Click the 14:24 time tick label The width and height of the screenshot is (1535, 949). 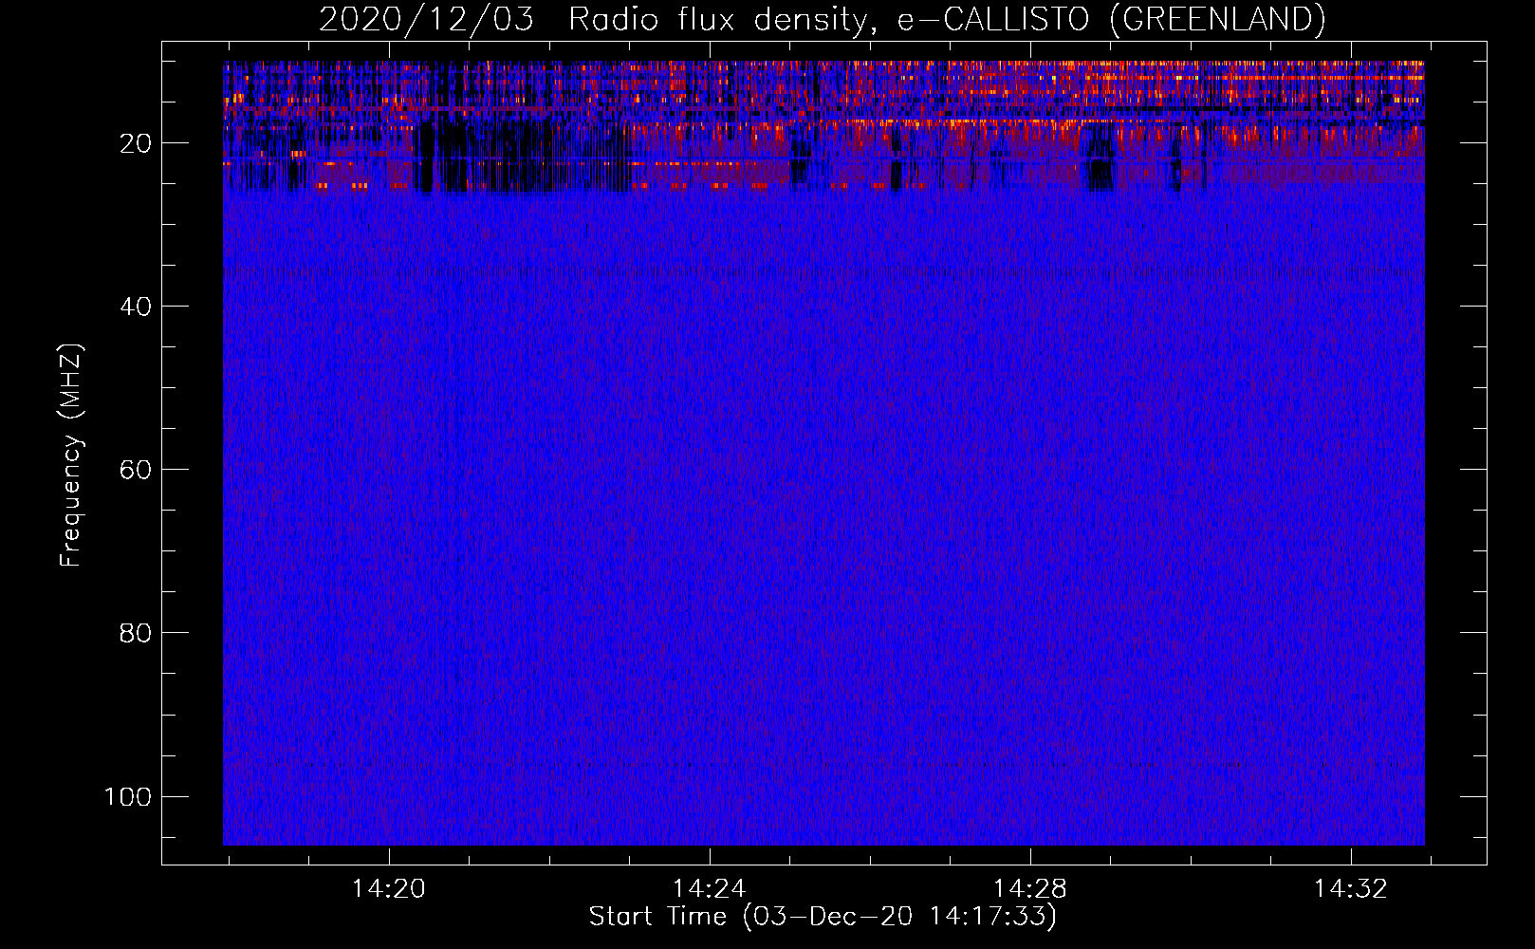(x=710, y=888)
